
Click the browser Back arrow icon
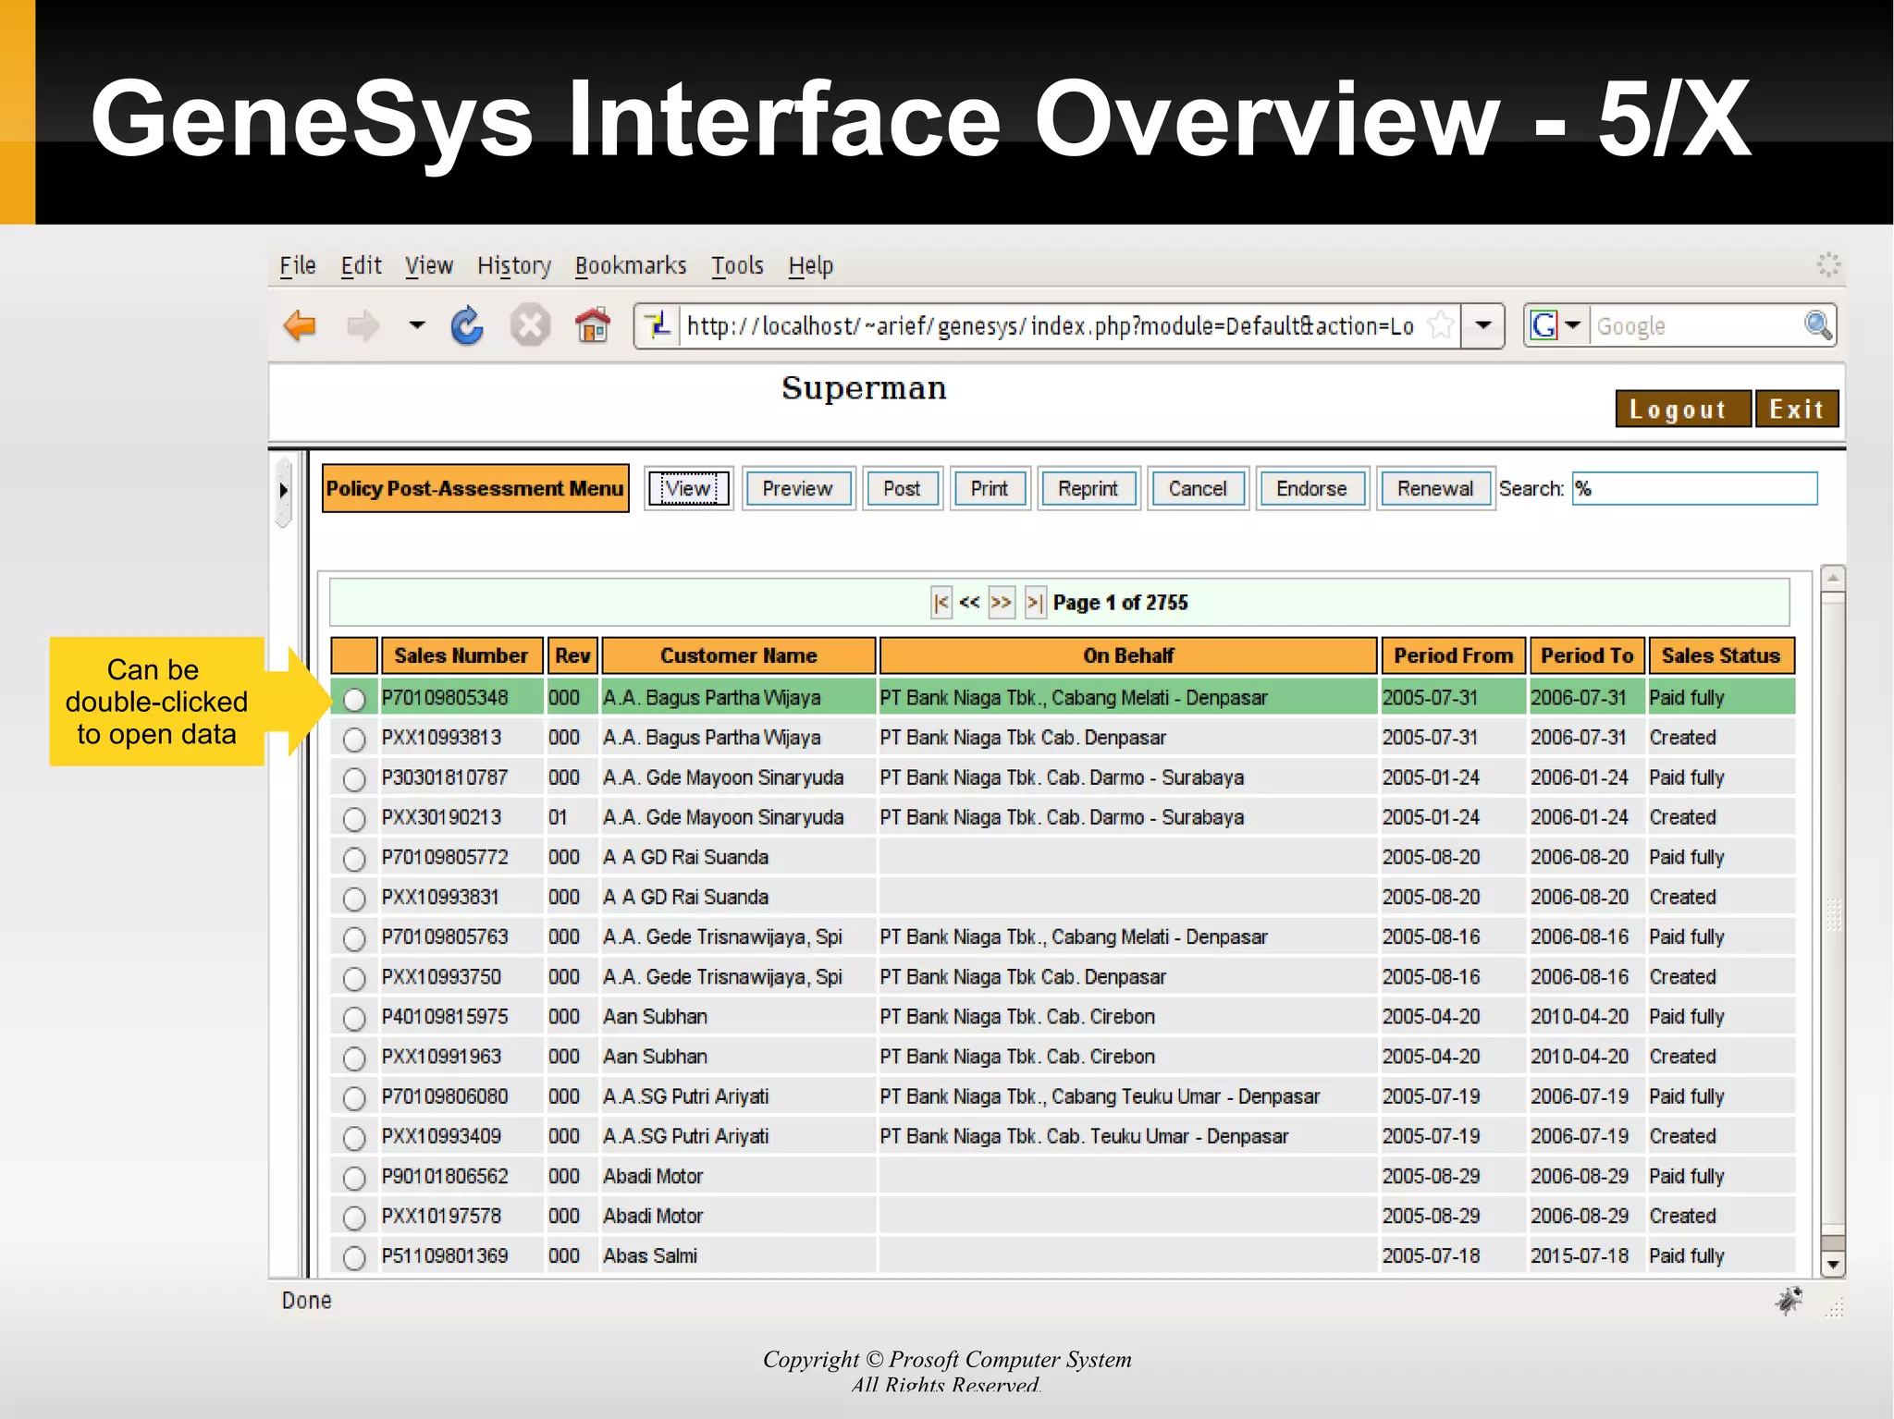pyautogui.click(x=300, y=326)
